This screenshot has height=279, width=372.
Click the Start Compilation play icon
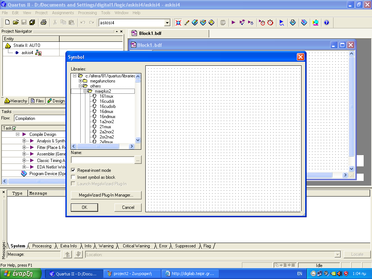pyautogui.click(x=234, y=23)
